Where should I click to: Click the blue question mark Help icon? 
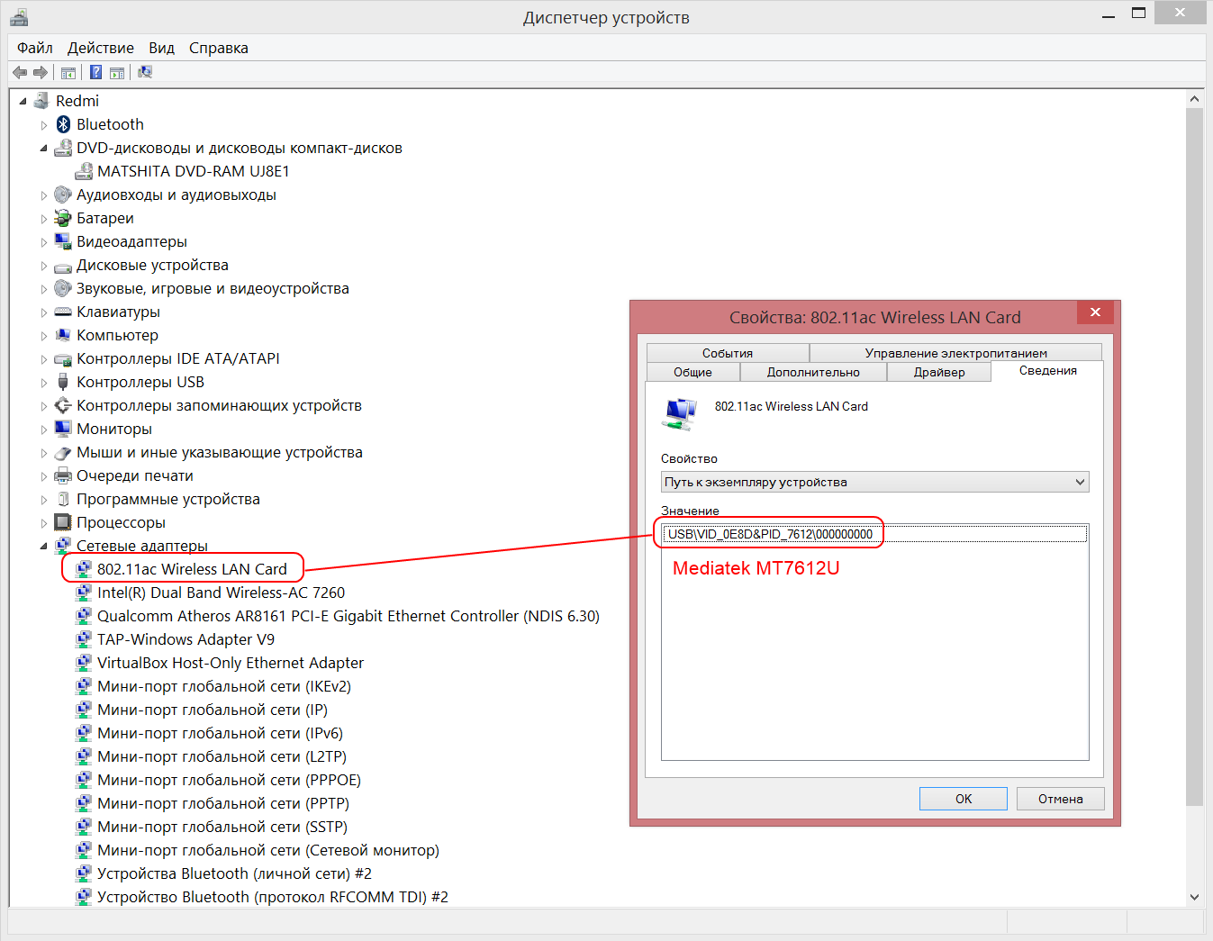95,73
